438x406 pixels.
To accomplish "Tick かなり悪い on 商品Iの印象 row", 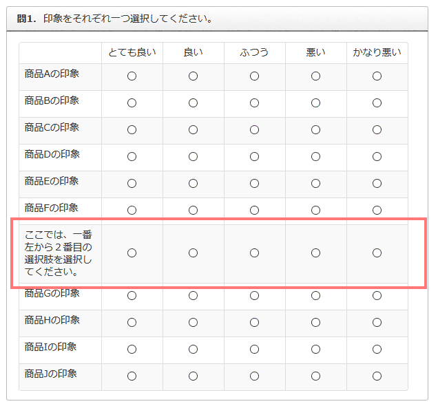I will [377, 350].
